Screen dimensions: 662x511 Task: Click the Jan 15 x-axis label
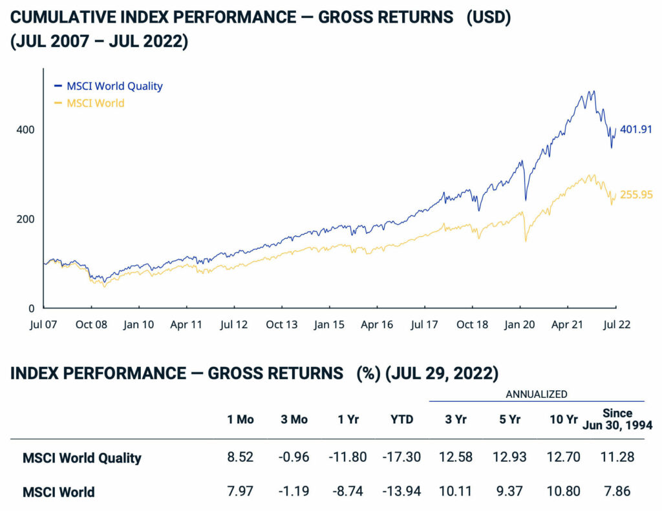point(329,324)
